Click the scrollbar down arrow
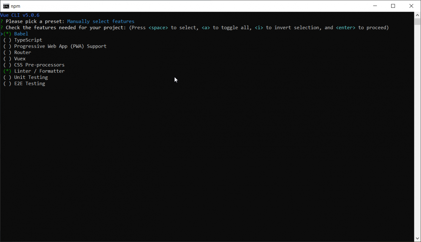Image resolution: width=421 pixels, height=242 pixels. pyautogui.click(x=418, y=238)
